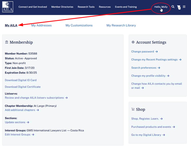Switch to the My Addresses tab
This screenshot has height=146, width=191.
41,25
